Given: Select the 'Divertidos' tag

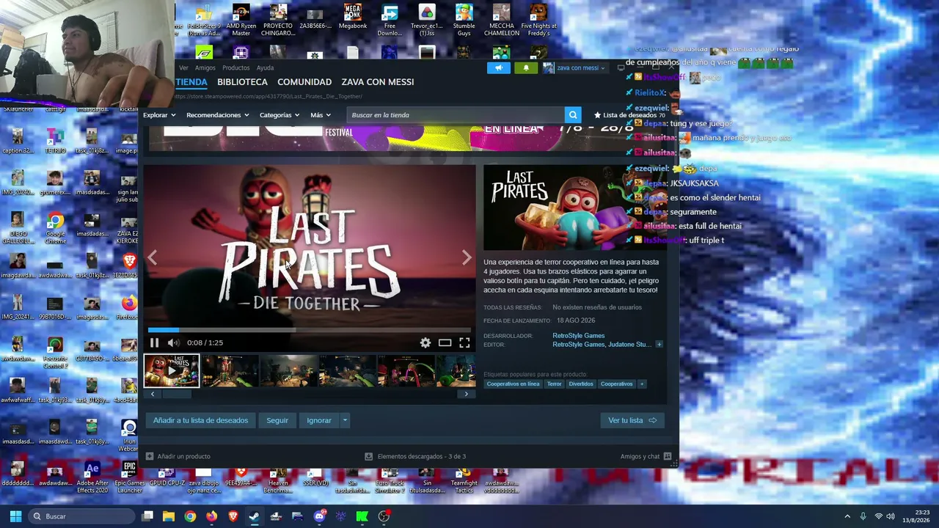Looking at the screenshot, I should (581, 384).
